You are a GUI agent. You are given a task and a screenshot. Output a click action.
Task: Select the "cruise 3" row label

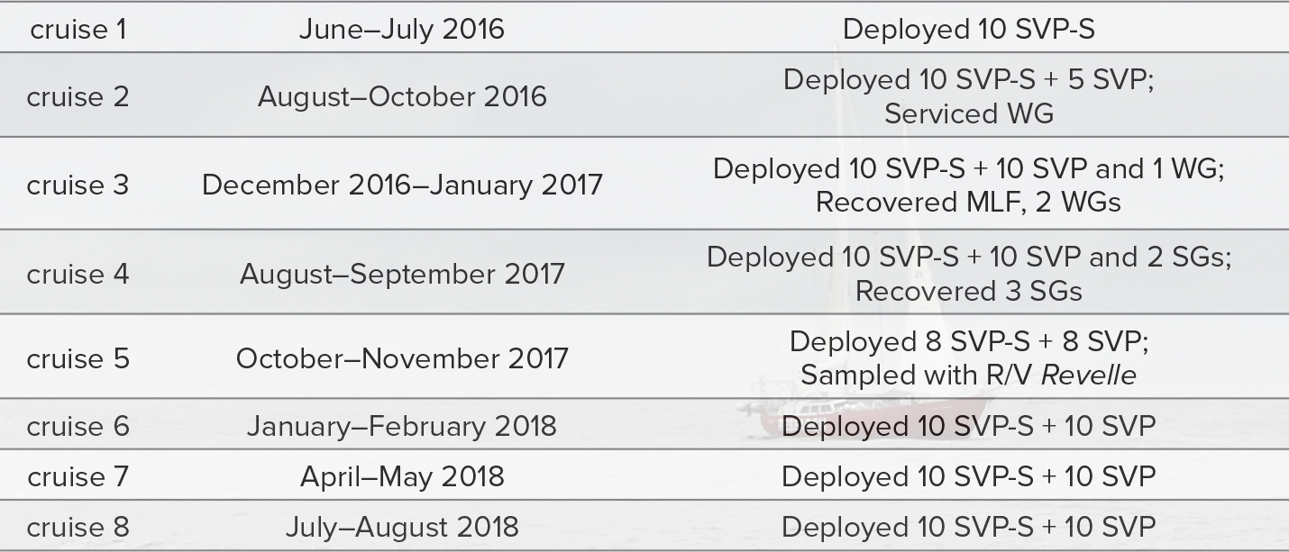tap(78, 185)
